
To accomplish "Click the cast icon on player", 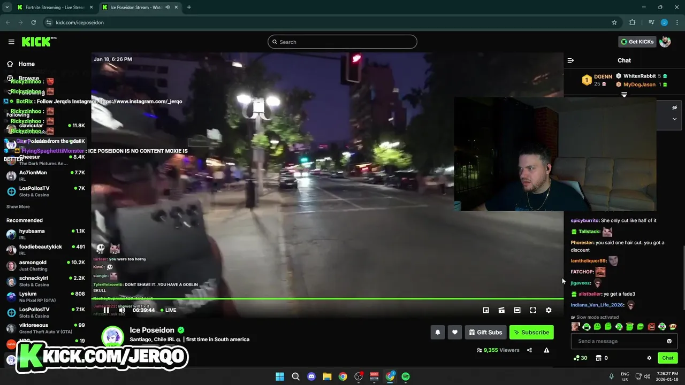I will pos(501,310).
